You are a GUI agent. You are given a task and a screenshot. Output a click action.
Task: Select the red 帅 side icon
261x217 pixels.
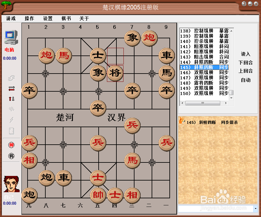pyautogui.click(x=11, y=145)
